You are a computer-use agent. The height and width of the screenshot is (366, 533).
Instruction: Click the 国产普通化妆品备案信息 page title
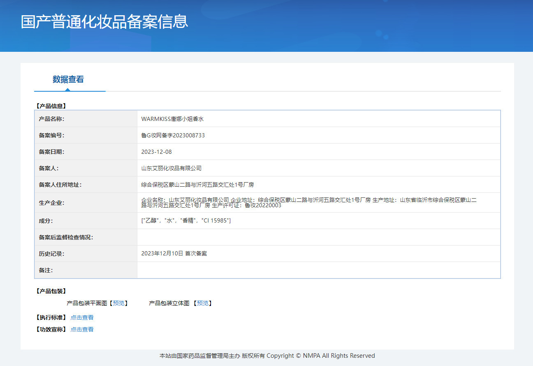click(x=104, y=22)
